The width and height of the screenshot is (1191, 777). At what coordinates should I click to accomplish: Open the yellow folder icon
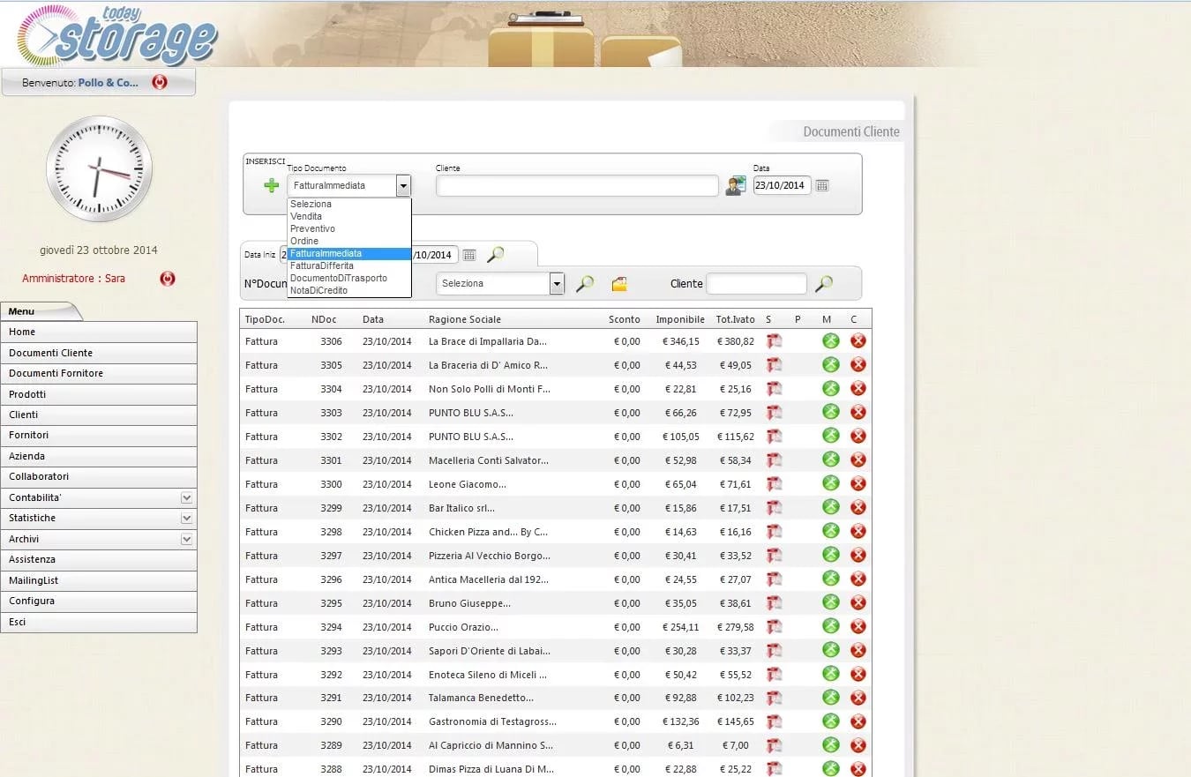point(619,284)
